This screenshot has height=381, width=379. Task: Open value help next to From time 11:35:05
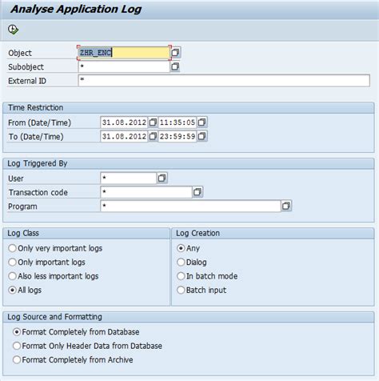[x=202, y=122]
